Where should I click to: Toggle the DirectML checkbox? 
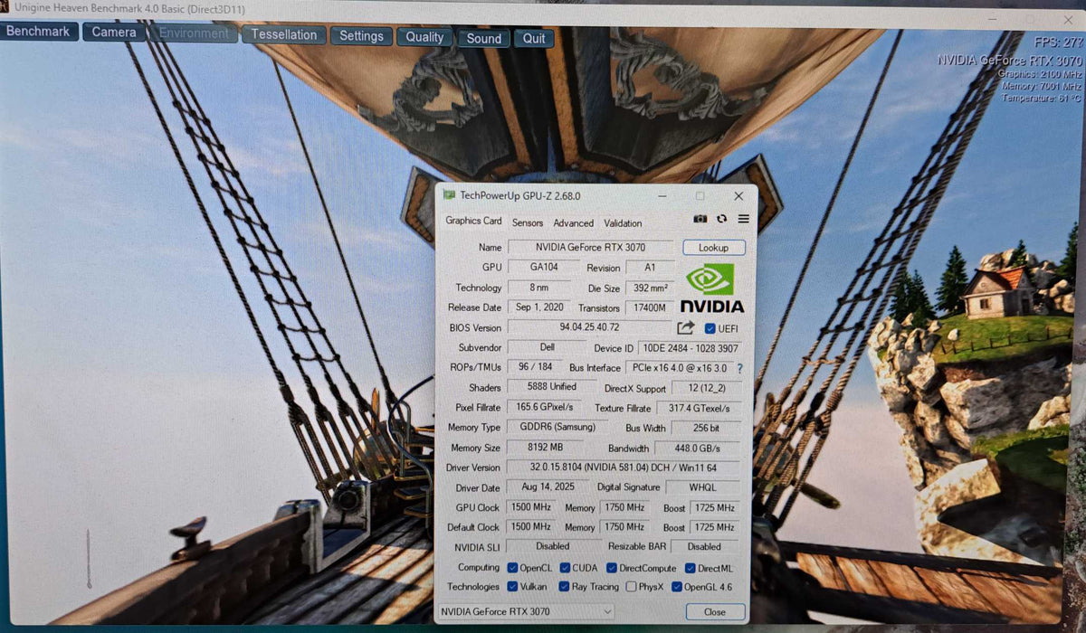691,569
